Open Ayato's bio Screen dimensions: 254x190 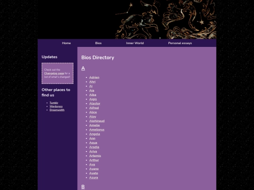coord(94,174)
